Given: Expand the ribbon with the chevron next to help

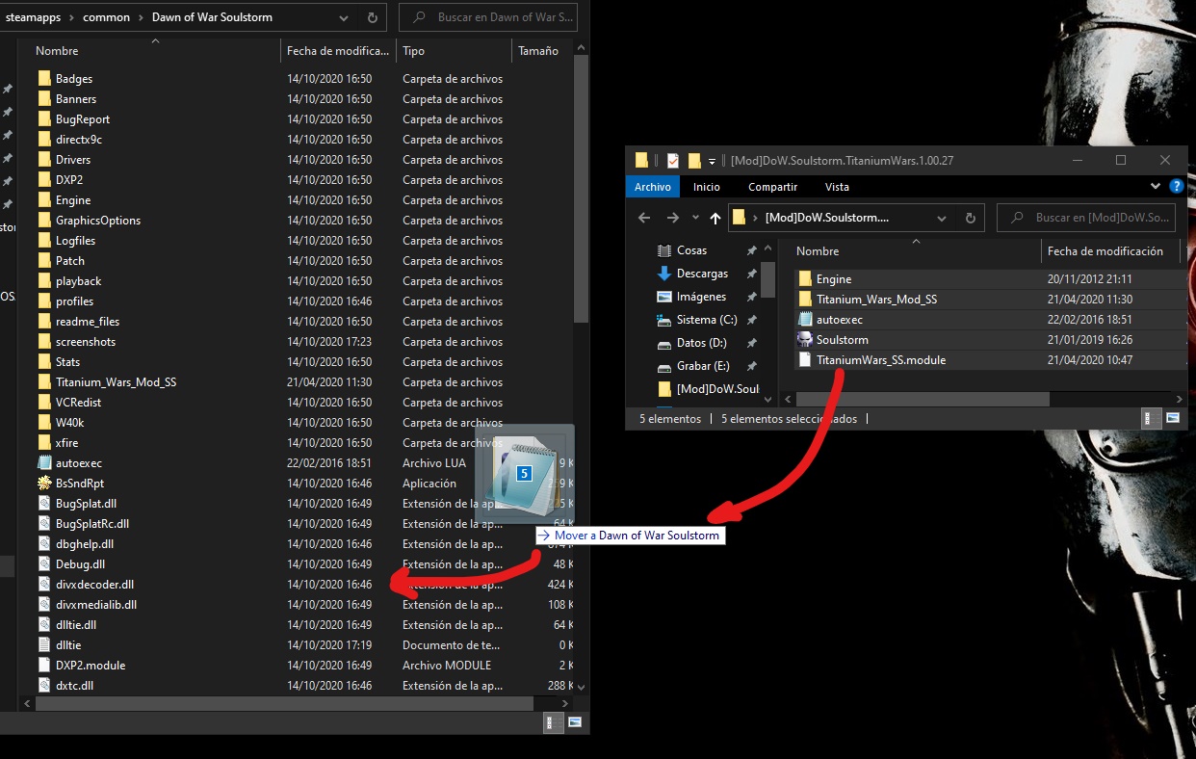Looking at the screenshot, I should click(x=1156, y=187).
